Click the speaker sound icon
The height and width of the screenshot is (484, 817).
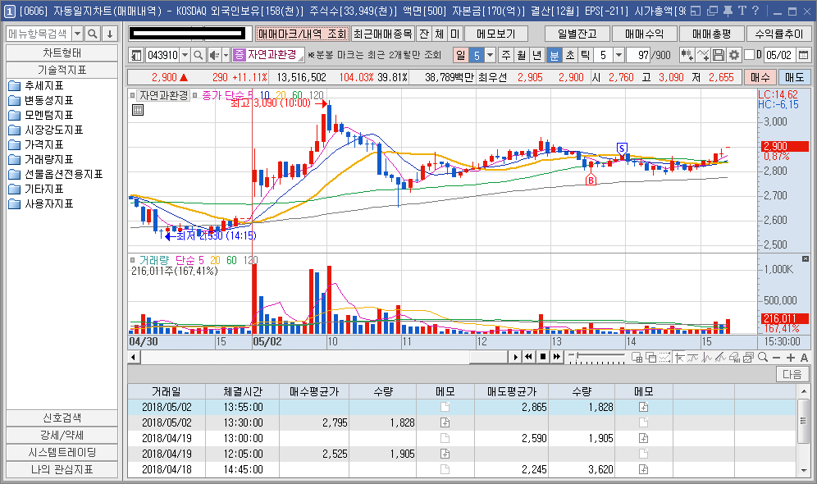click(213, 55)
